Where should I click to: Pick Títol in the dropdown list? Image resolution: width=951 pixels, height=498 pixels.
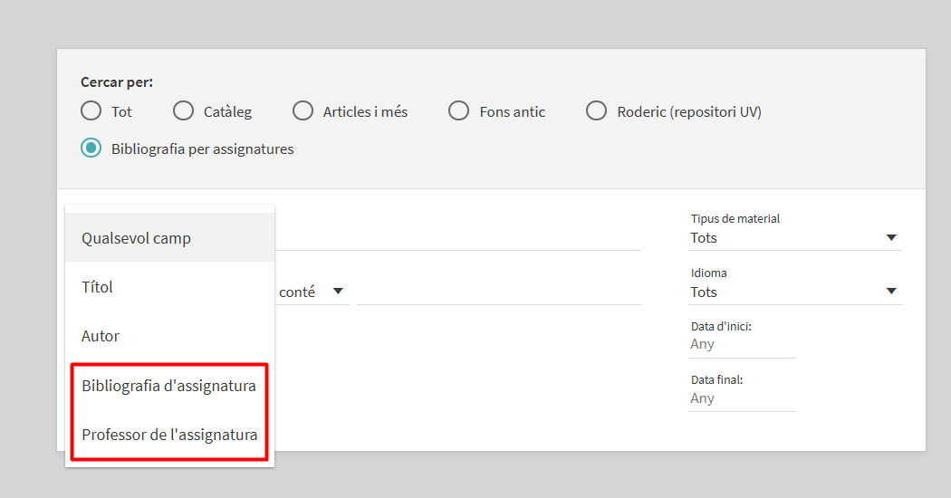[x=170, y=287]
